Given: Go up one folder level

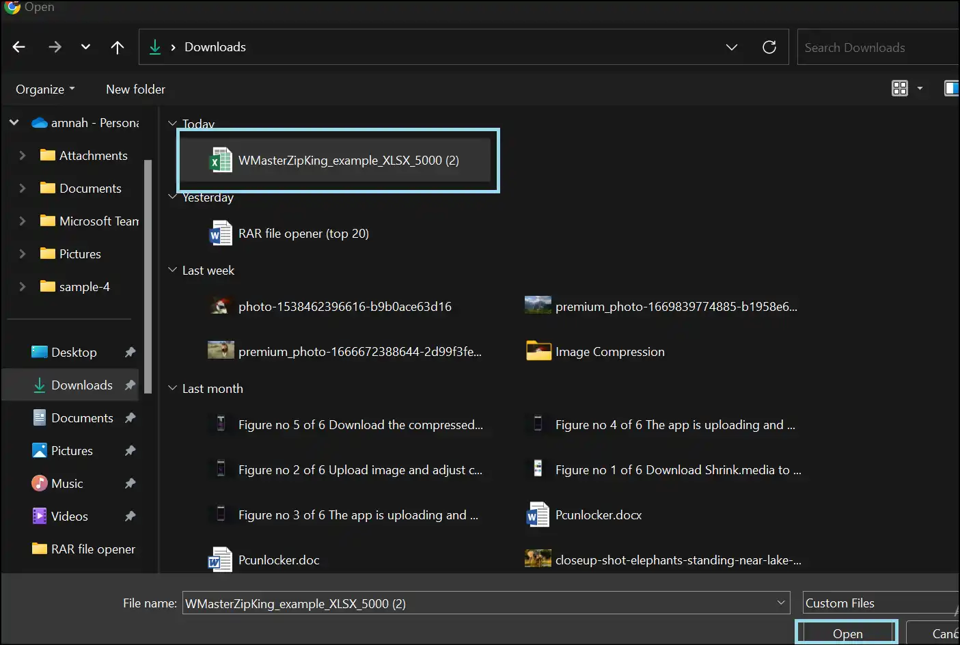Looking at the screenshot, I should [x=118, y=47].
